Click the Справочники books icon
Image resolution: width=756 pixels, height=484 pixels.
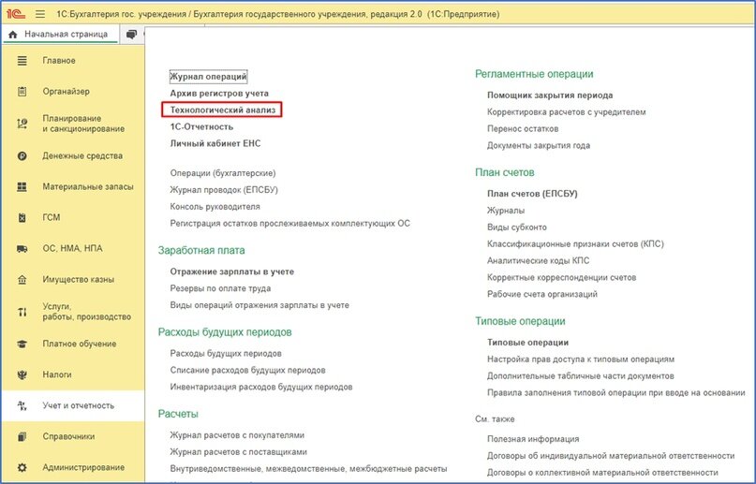click(22, 437)
